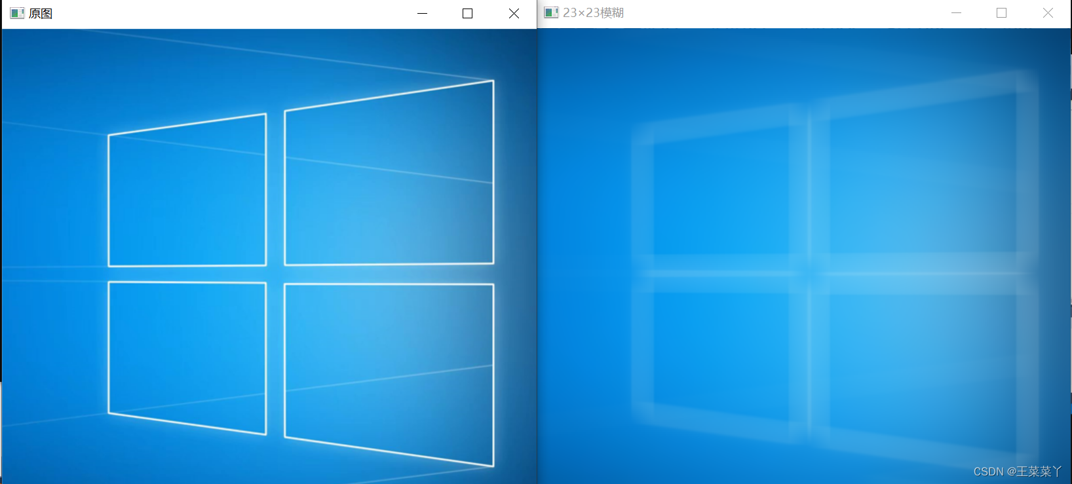Click the 23×23模糊 title text
Image resolution: width=1072 pixels, height=484 pixels.
click(593, 12)
